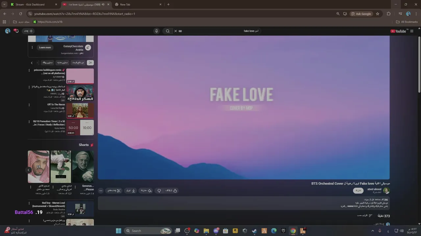The height and width of the screenshot is (236, 421).
Task: Click the YouTube search magnifier button
Action: (x=168, y=31)
